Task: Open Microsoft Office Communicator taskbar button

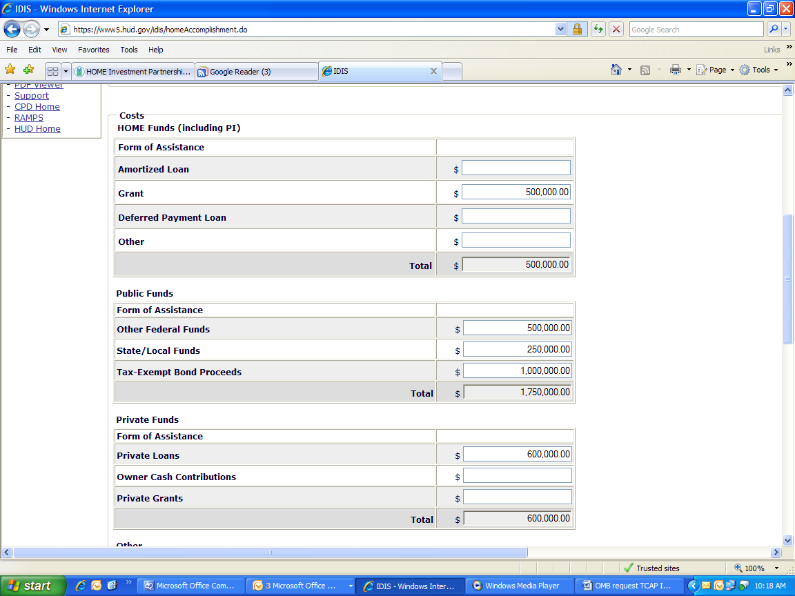Action: 191,586
